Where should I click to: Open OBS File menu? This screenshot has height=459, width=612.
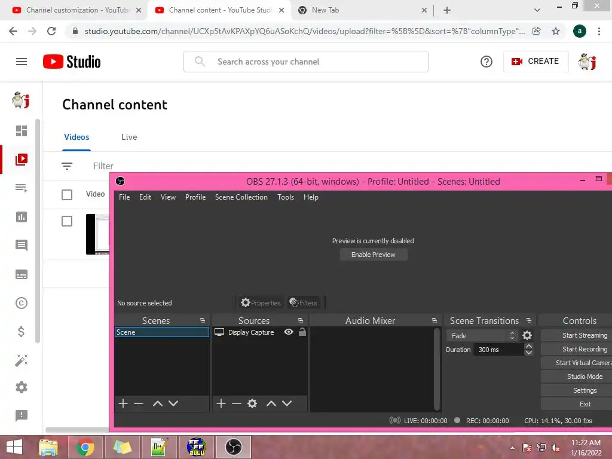point(124,197)
